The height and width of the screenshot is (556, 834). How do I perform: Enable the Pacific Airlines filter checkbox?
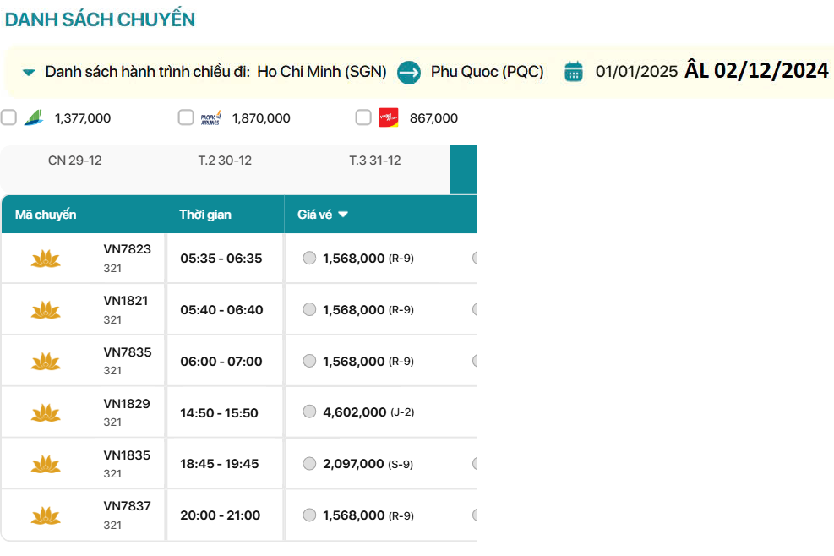(x=186, y=117)
